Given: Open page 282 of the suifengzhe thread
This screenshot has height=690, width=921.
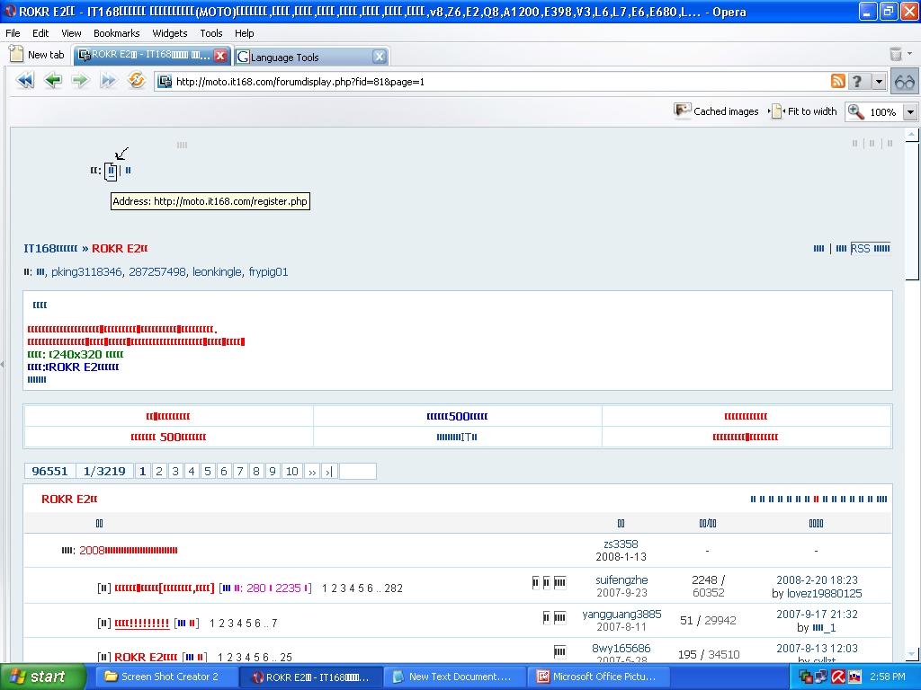Looking at the screenshot, I should pyautogui.click(x=394, y=588).
